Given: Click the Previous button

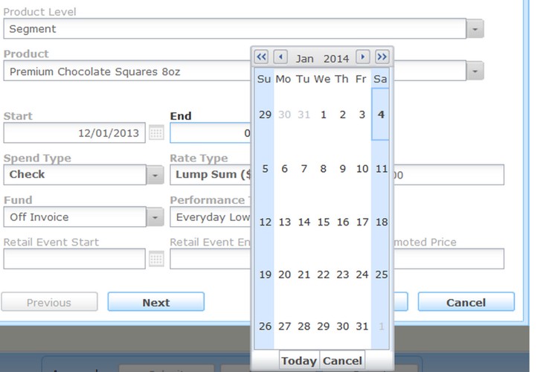Looking at the screenshot, I should coord(49,302).
